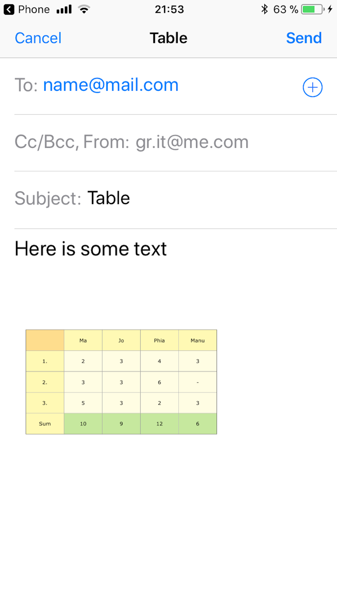Tap the Bluetooth status icon
The height and width of the screenshot is (600, 337).
[265, 9]
